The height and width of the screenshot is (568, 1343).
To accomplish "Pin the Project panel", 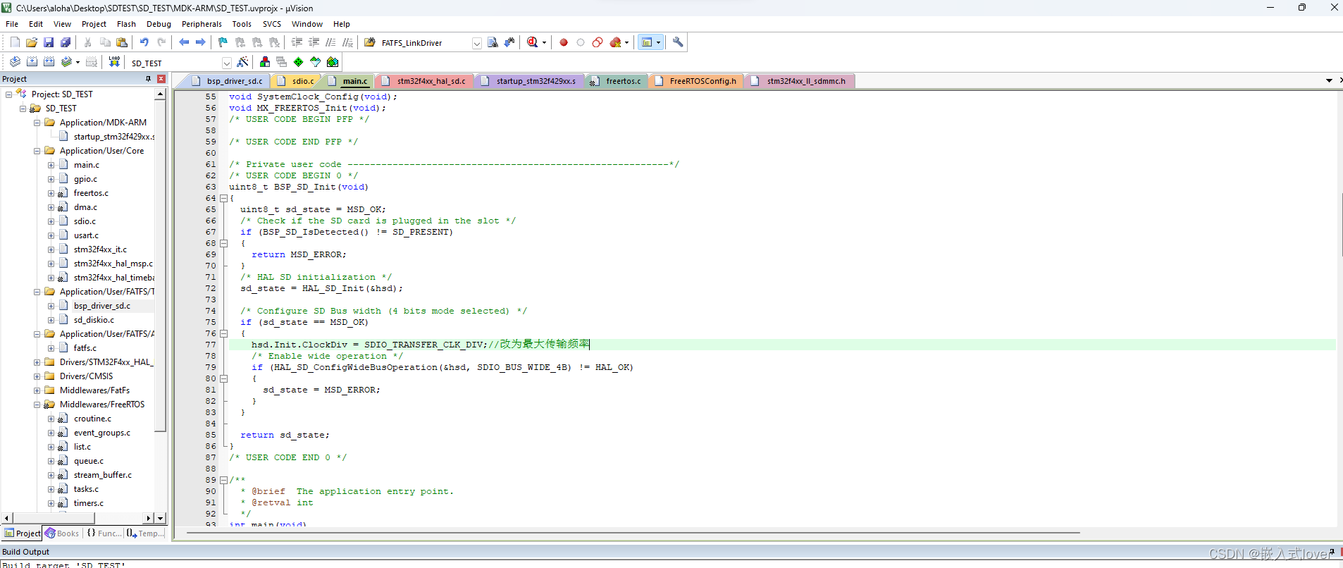I will [x=148, y=79].
